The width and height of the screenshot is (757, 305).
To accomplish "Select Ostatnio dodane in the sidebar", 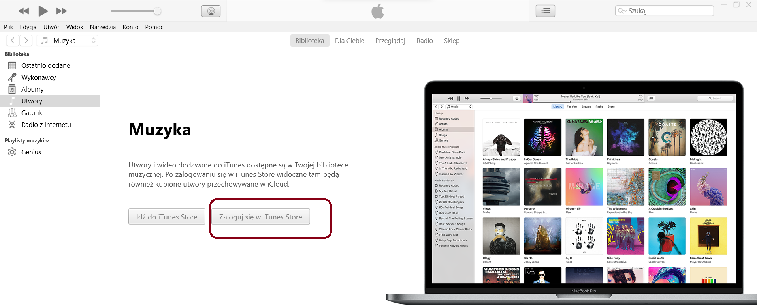I will [x=50, y=65].
